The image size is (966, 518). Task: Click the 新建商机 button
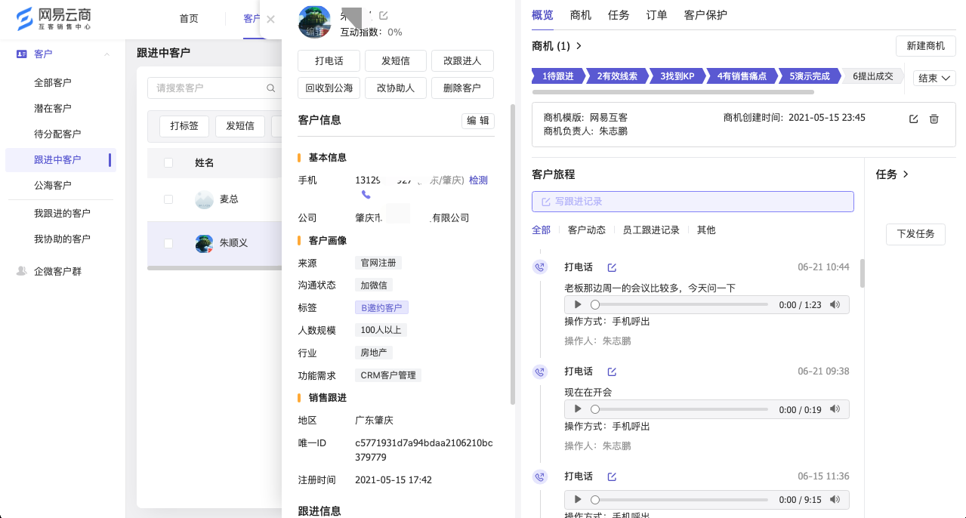point(925,46)
